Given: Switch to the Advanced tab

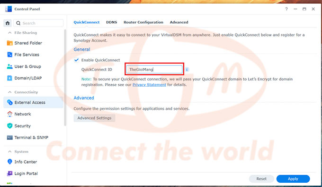Looking at the screenshot, I should (179, 22).
